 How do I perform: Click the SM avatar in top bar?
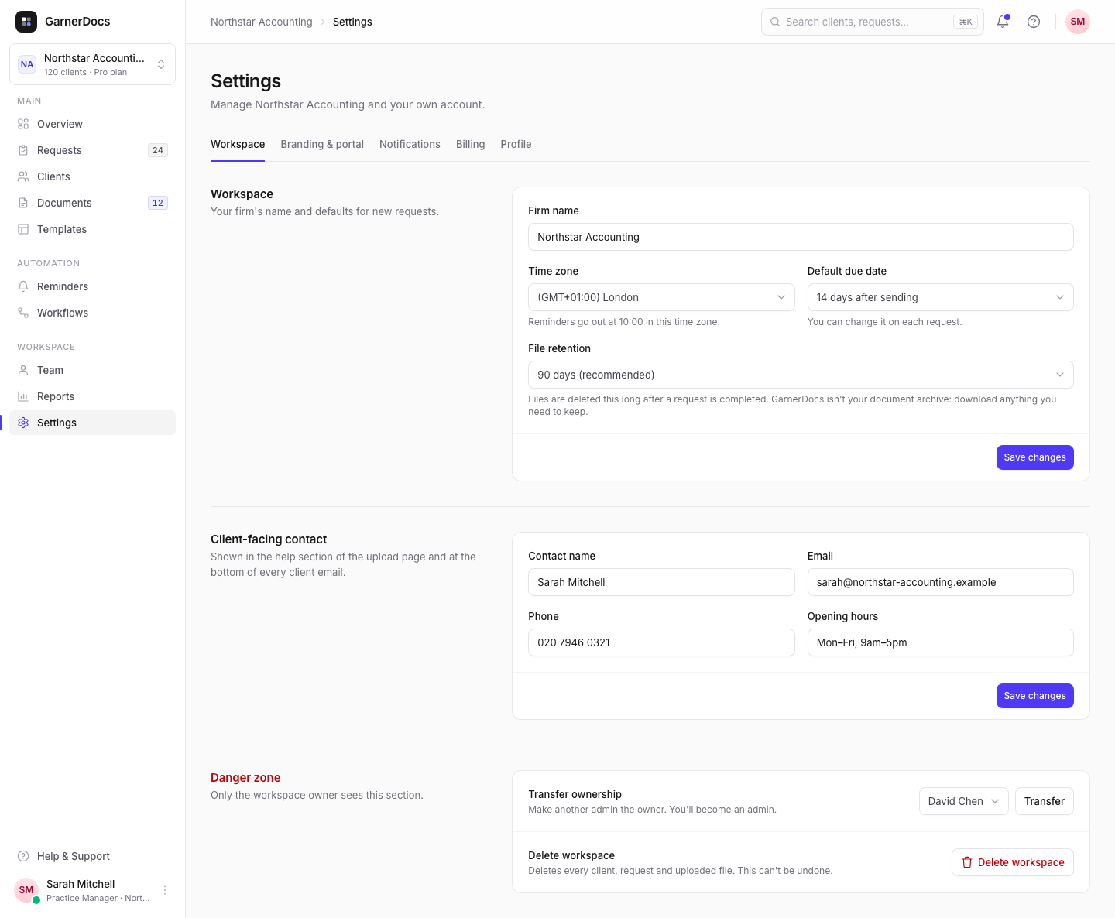[x=1078, y=22]
